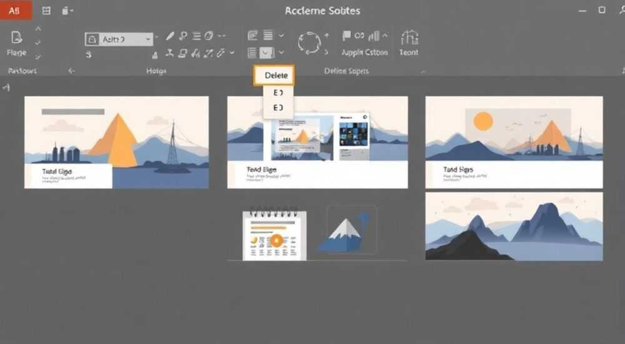
Task: Click the A icon at left edge
Action: [6, 87]
